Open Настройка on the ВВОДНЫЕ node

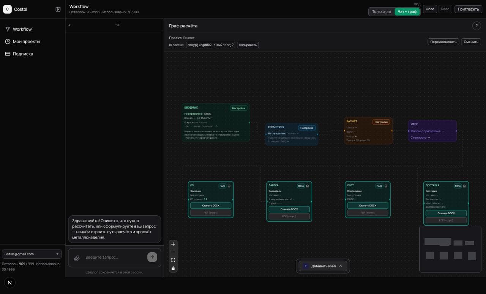[238, 108]
